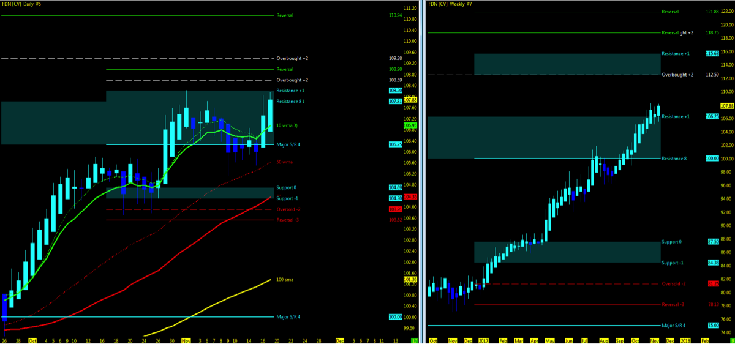
Task: Click the 'Oct' month marker on daily time axis
Action: click(31, 340)
